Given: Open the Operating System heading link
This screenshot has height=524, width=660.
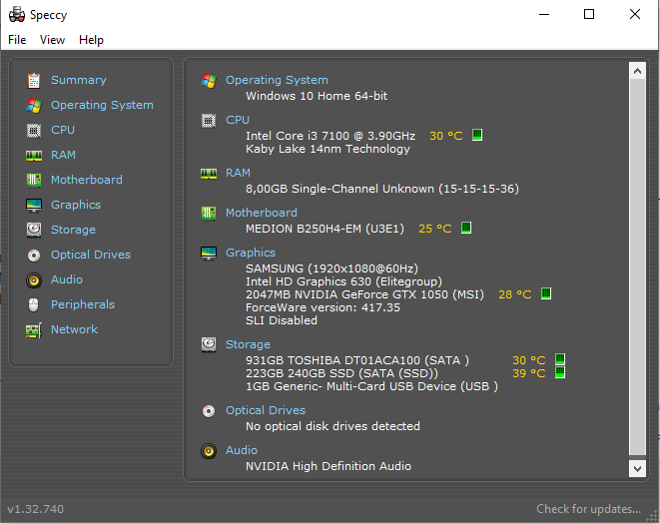Looking at the screenshot, I should pyautogui.click(x=277, y=80).
